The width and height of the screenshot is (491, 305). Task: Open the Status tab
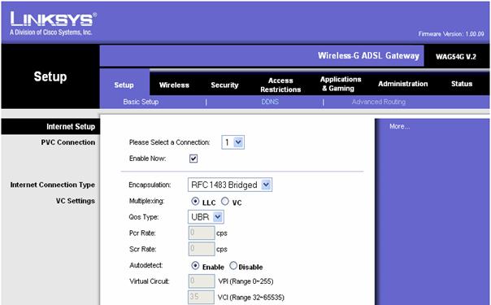pyautogui.click(x=462, y=84)
